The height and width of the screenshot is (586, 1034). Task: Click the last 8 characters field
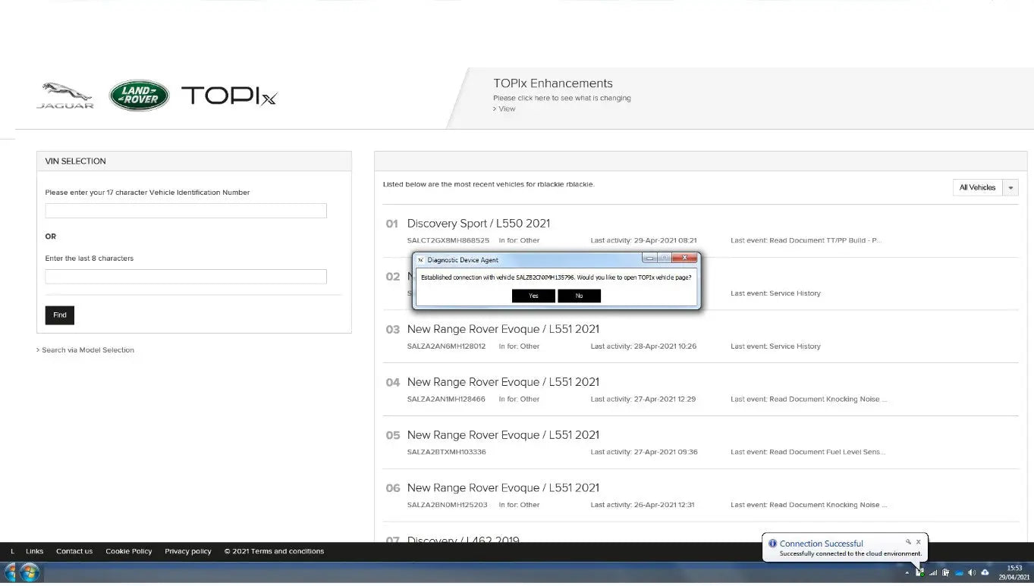[186, 277]
